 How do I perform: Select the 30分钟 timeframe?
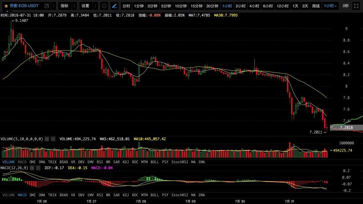coord(212,6)
